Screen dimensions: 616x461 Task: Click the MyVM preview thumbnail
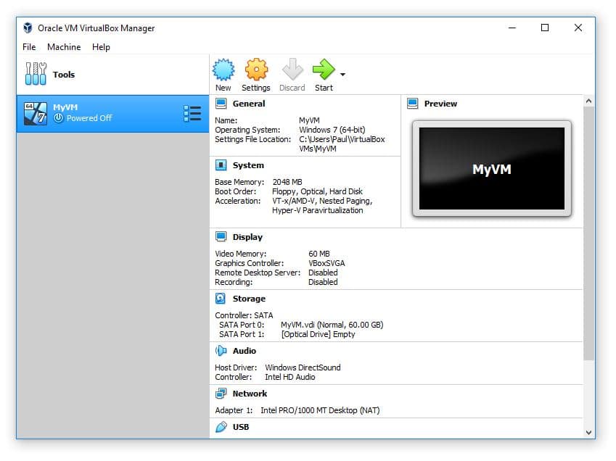491,169
